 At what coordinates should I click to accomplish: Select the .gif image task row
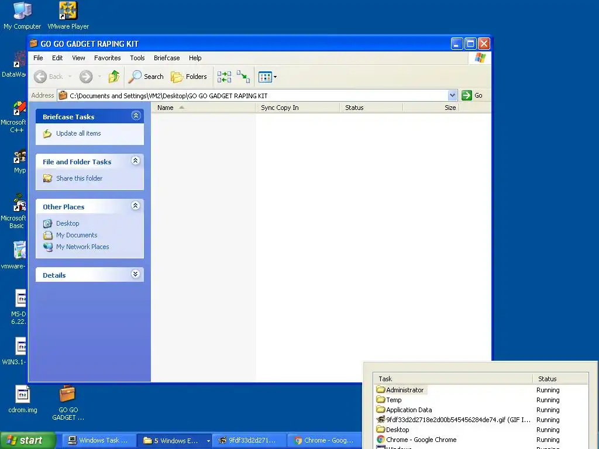(x=481, y=420)
